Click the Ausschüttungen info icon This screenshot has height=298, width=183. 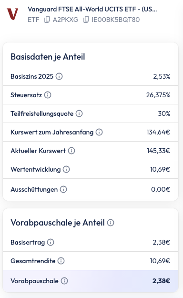point(63,189)
